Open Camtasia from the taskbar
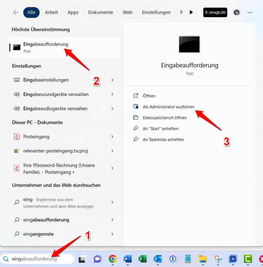 click(x=248, y=259)
